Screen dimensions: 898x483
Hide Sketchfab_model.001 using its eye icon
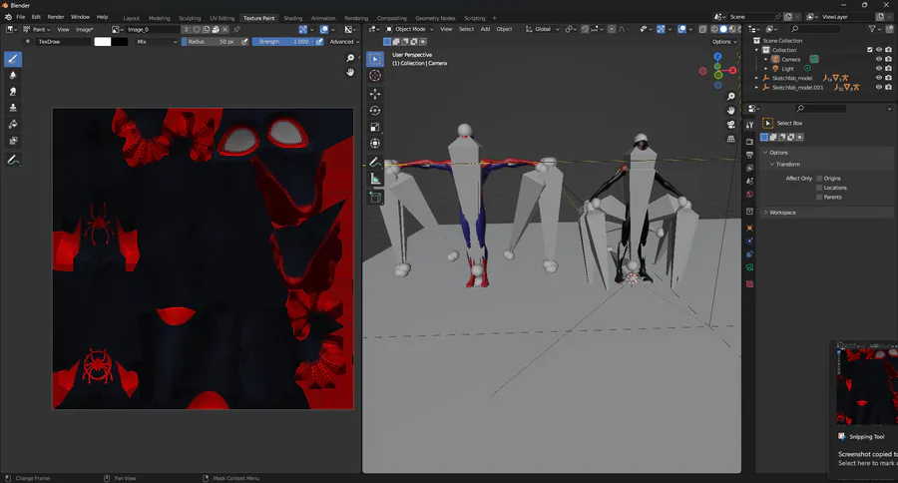pos(878,87)
